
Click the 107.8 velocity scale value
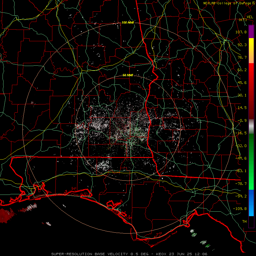(x=241, y=32)
